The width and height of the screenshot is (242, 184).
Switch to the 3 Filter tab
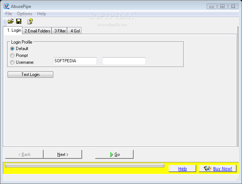click(60, 31)
